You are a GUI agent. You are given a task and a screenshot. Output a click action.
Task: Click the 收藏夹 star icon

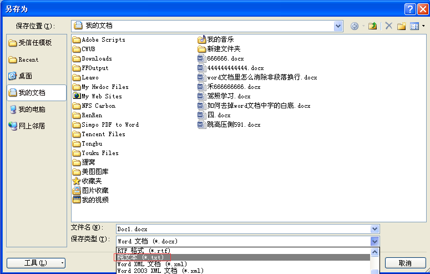[x=77, y=181]
